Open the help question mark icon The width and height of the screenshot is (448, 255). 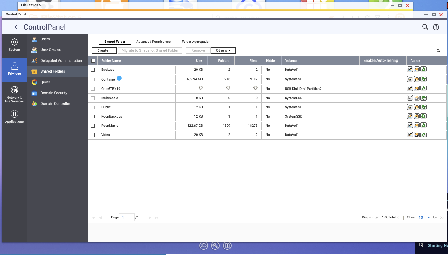click(x=436, y=27)
